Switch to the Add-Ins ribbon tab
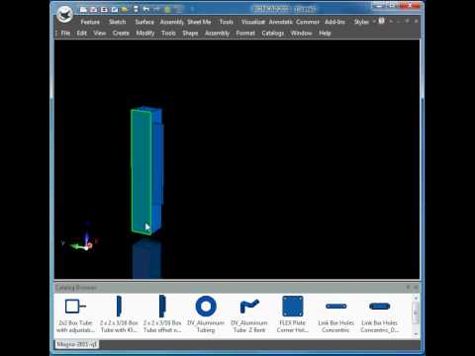Image resolution: width=475 pixels, height=356 pixels. 334,22
